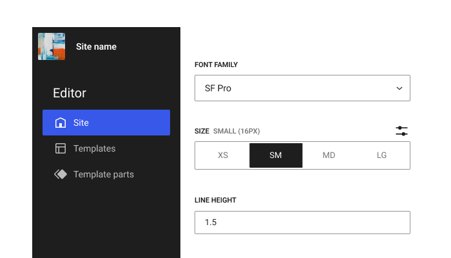Go to the Templates menu label
This screenshot has width=451, height=258.
tap(95, 148)
